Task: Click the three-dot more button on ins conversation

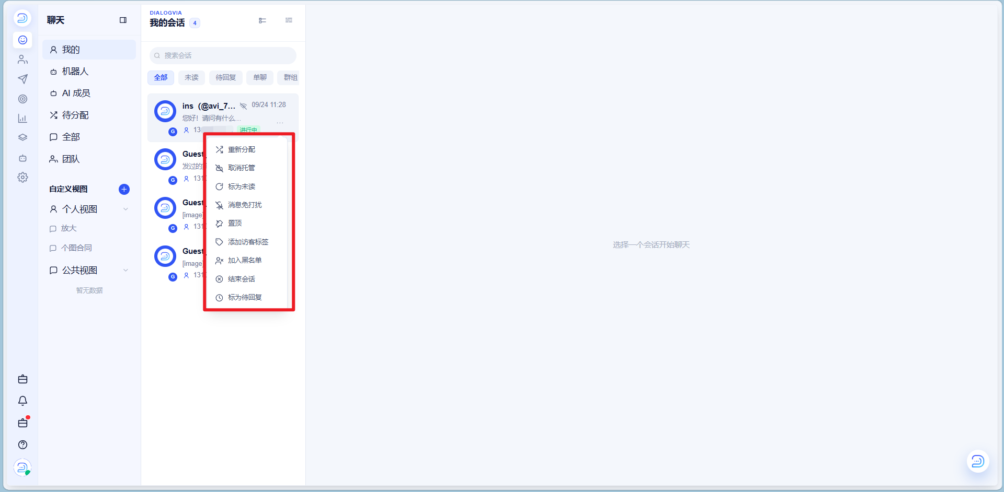Action: point(280,123)
